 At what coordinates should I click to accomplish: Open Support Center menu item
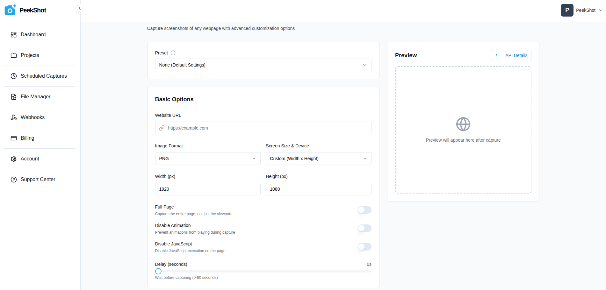38,180
